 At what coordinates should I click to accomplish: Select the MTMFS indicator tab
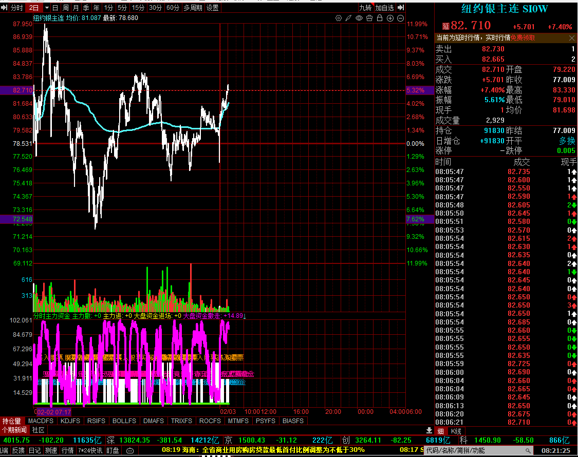click(x=238, y=421)
